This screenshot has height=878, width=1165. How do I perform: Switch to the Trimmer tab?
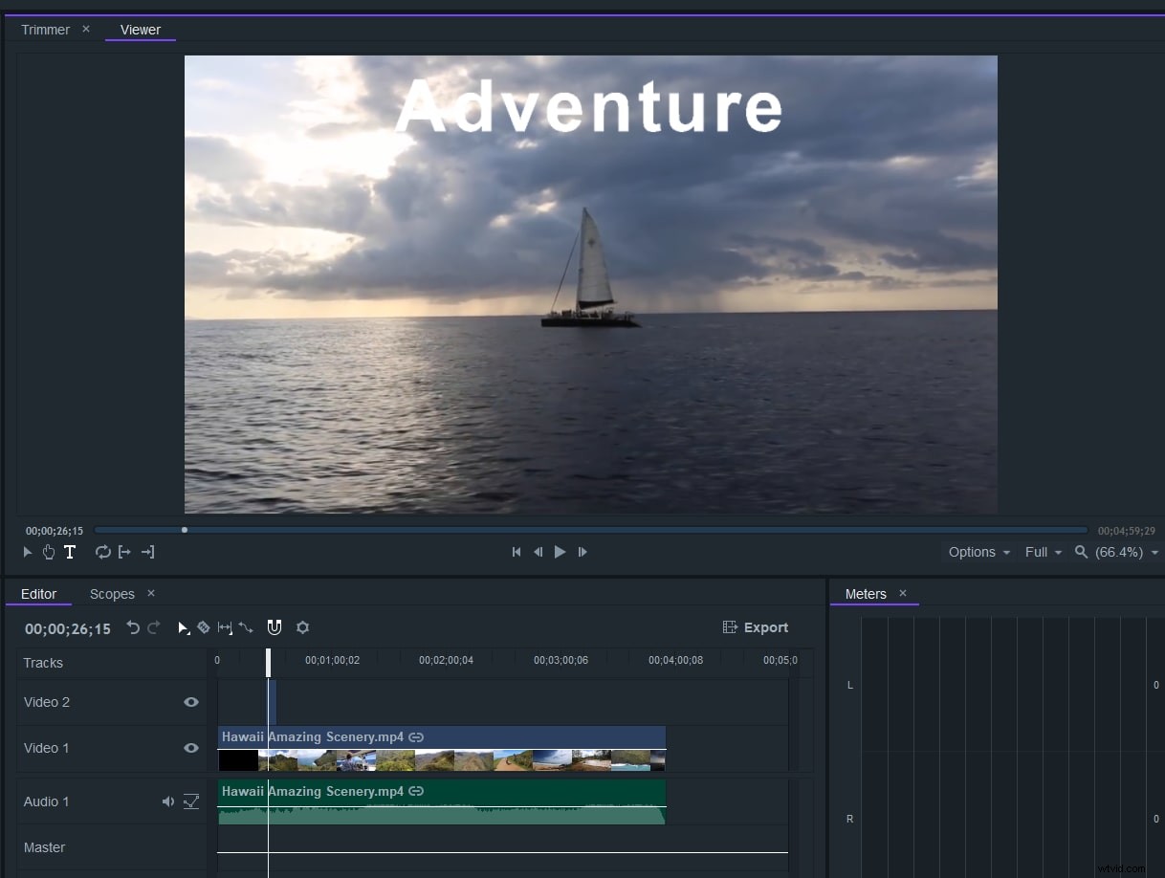45,30
